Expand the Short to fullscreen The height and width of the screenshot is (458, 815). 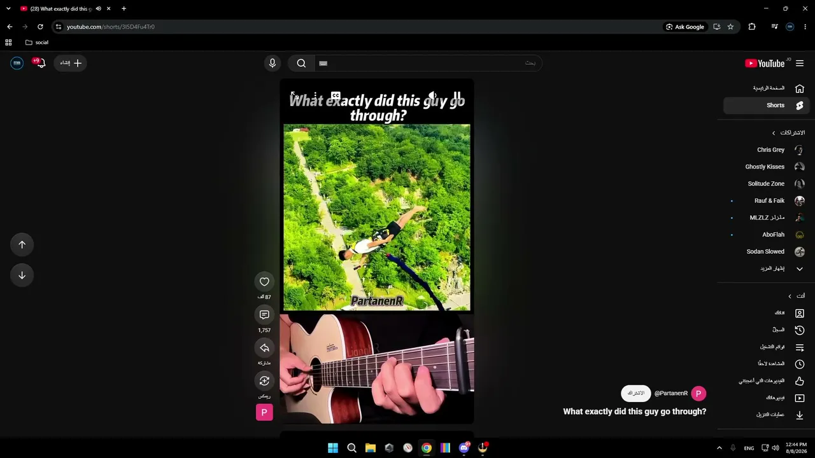point(294,95)
